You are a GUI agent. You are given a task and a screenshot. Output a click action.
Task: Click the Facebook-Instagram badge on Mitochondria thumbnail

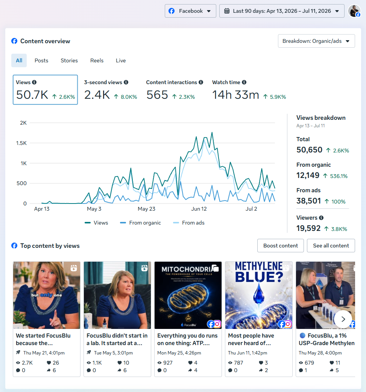[214, 324]
